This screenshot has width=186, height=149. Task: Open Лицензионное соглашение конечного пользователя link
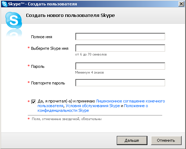(130, 101)
